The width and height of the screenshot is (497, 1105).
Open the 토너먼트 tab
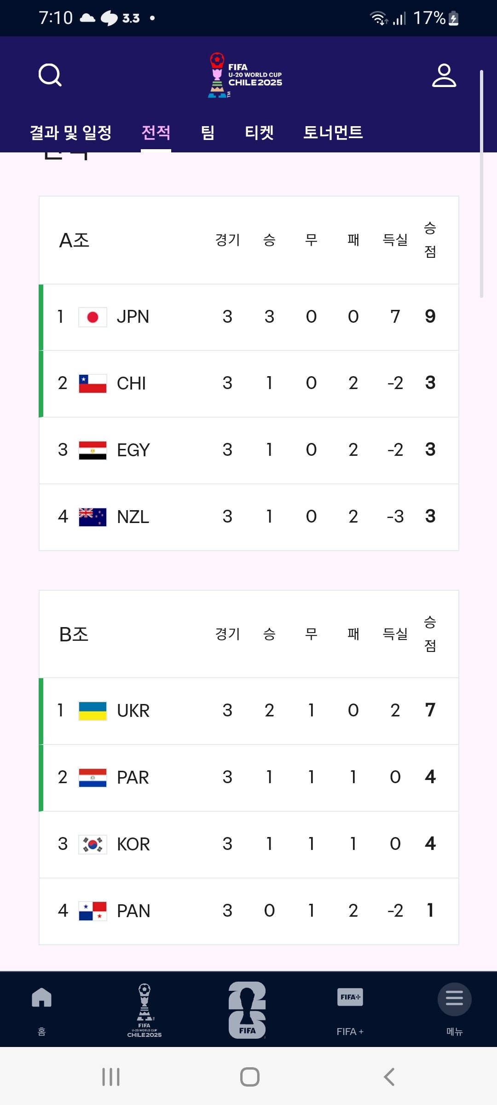pos(333,133)
